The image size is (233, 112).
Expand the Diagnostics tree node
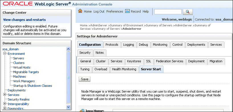[x=5, y=108]
